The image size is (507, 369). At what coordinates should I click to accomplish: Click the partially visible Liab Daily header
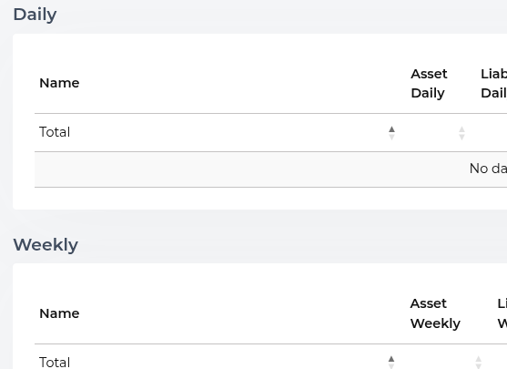[493, 84]
